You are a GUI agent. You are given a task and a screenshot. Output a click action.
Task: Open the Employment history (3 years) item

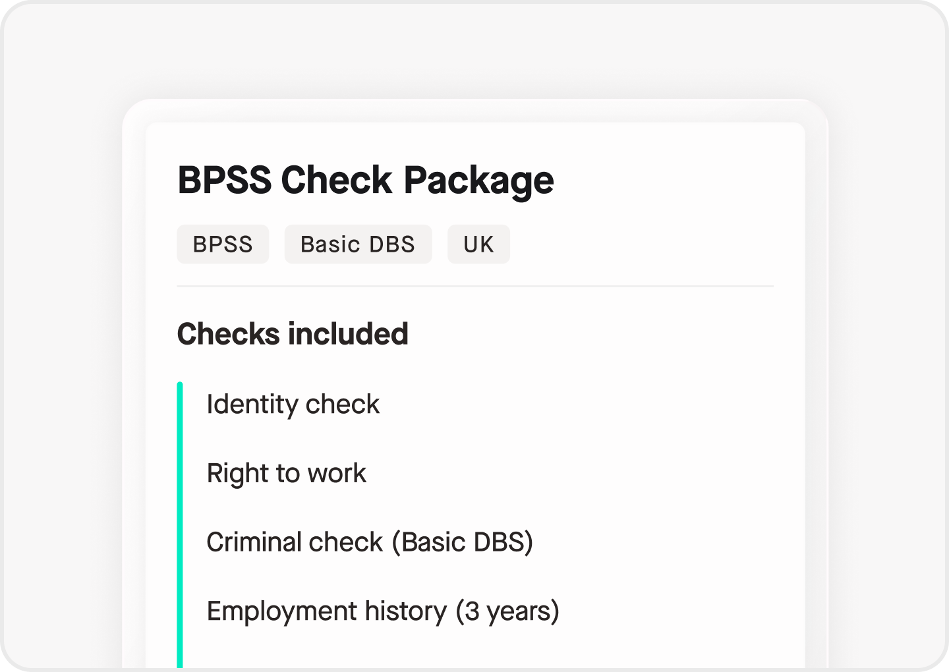(x=383, y=611)
